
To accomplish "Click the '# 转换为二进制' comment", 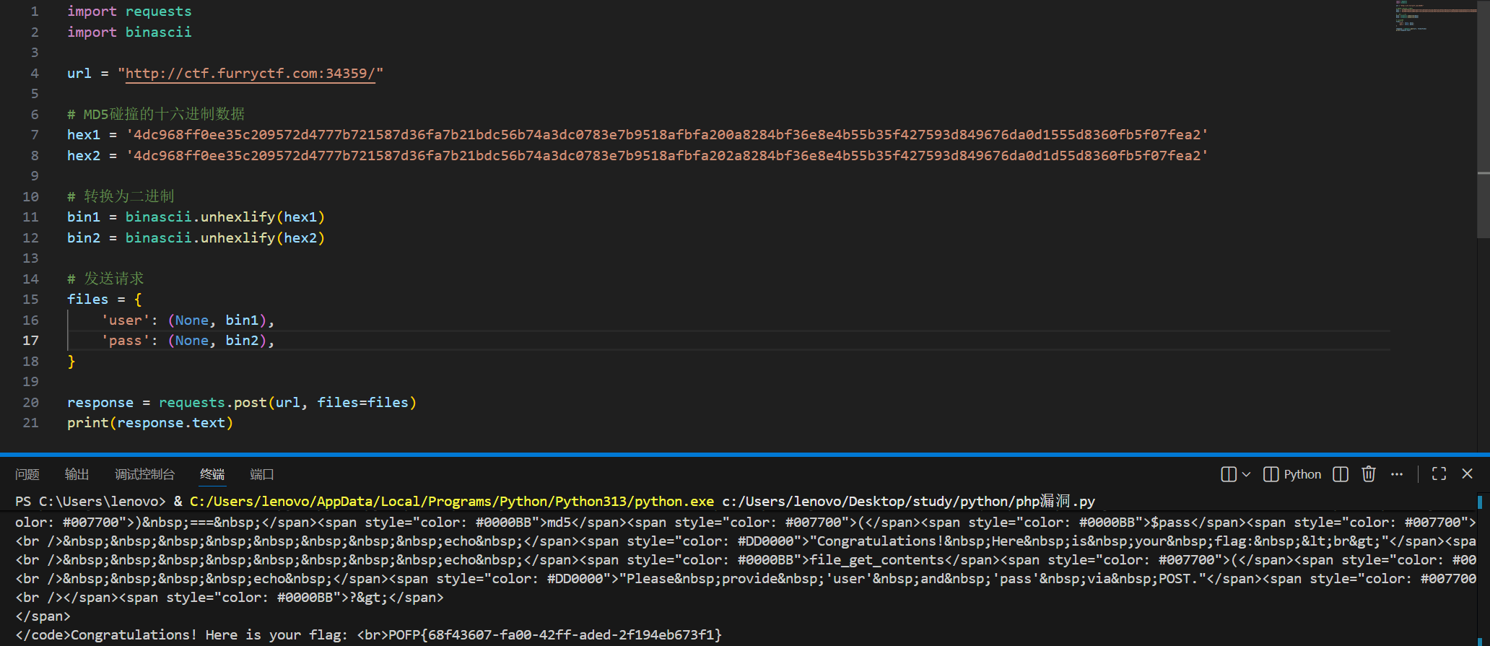I will tap(121, 196).
